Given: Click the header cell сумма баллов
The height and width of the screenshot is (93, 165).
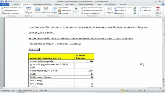Looking at the screenshot, I should [84, 57].
